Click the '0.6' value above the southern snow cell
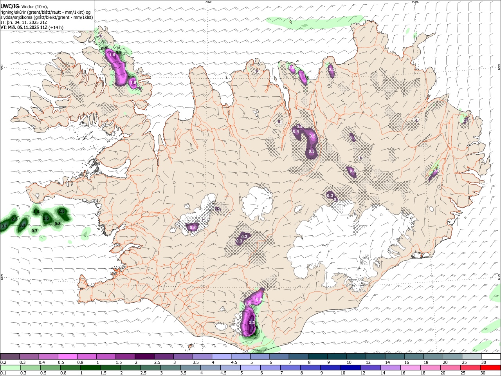 (x=248, y=304)
